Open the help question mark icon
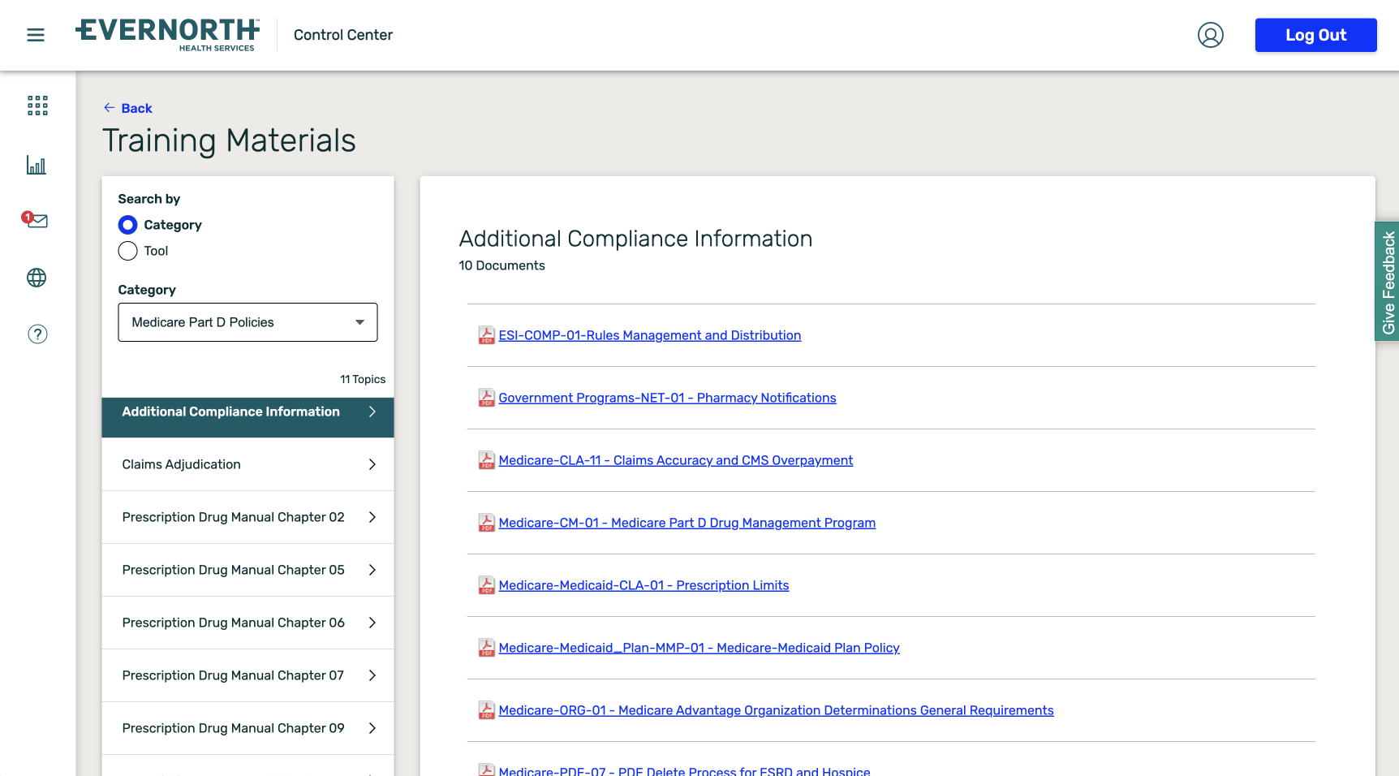Viewport: 1399px width, 776px height. (37, 334)
